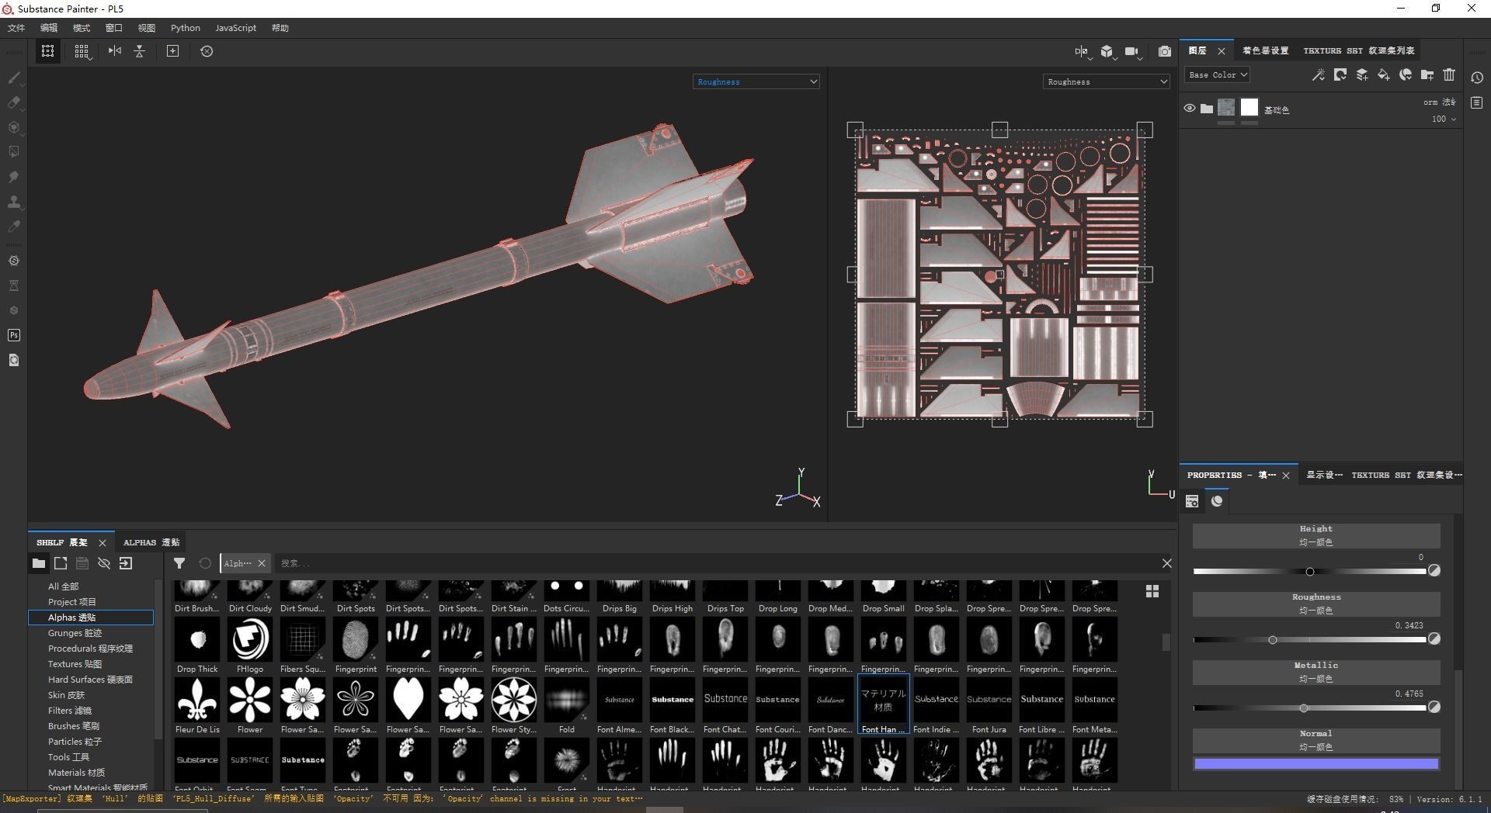Switch to the material properties sphere tab
The height and width of the screenshot is (813, 1491).
click(x=1217, y=501)
